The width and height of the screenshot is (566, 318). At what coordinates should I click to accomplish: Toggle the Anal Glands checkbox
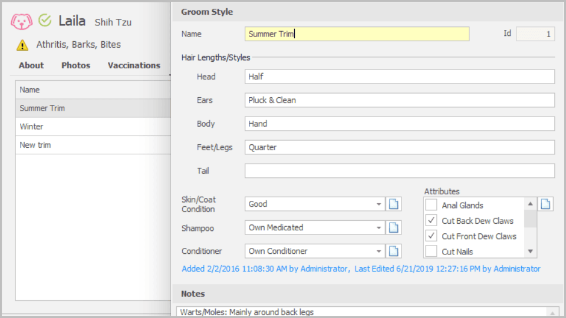tap(431, 205)
